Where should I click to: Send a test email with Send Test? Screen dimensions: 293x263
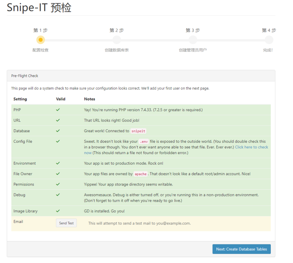(x=66, y=223)
